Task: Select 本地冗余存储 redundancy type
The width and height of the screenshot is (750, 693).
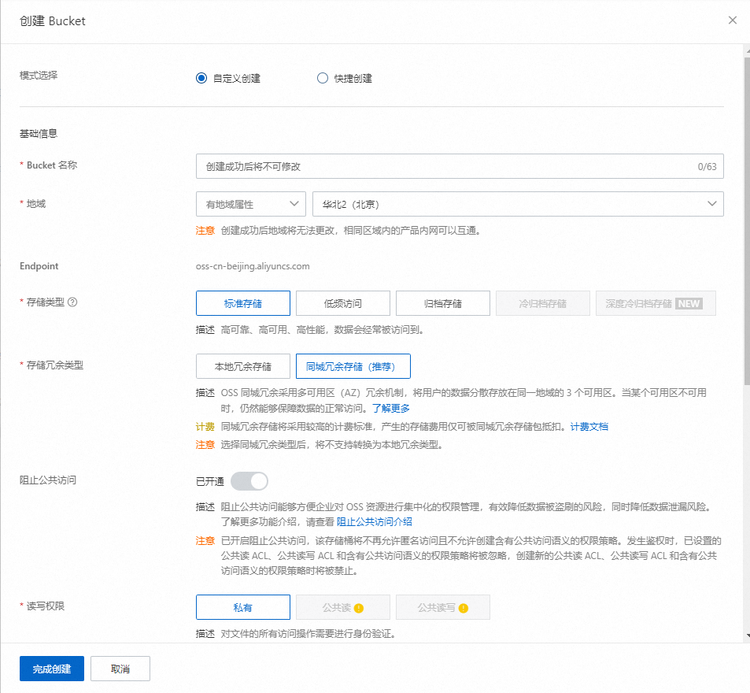Action: point(243,366)
